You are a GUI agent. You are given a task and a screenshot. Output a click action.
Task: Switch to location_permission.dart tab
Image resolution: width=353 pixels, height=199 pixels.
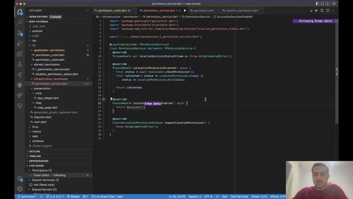pos(242,11)
